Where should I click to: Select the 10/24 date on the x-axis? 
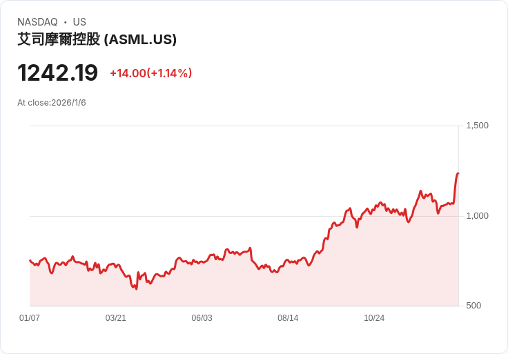tap(374, 318)
